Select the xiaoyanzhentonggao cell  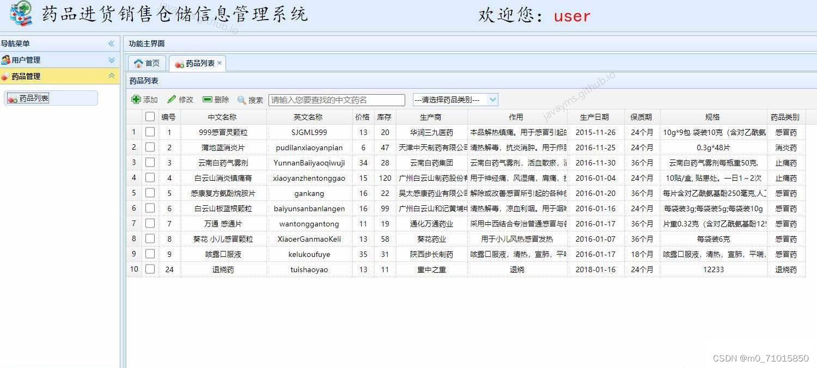(309, 178)
